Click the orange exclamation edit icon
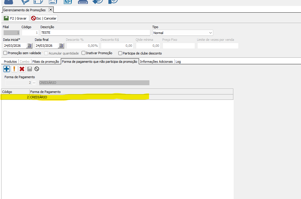 click(x=14, y=69)
